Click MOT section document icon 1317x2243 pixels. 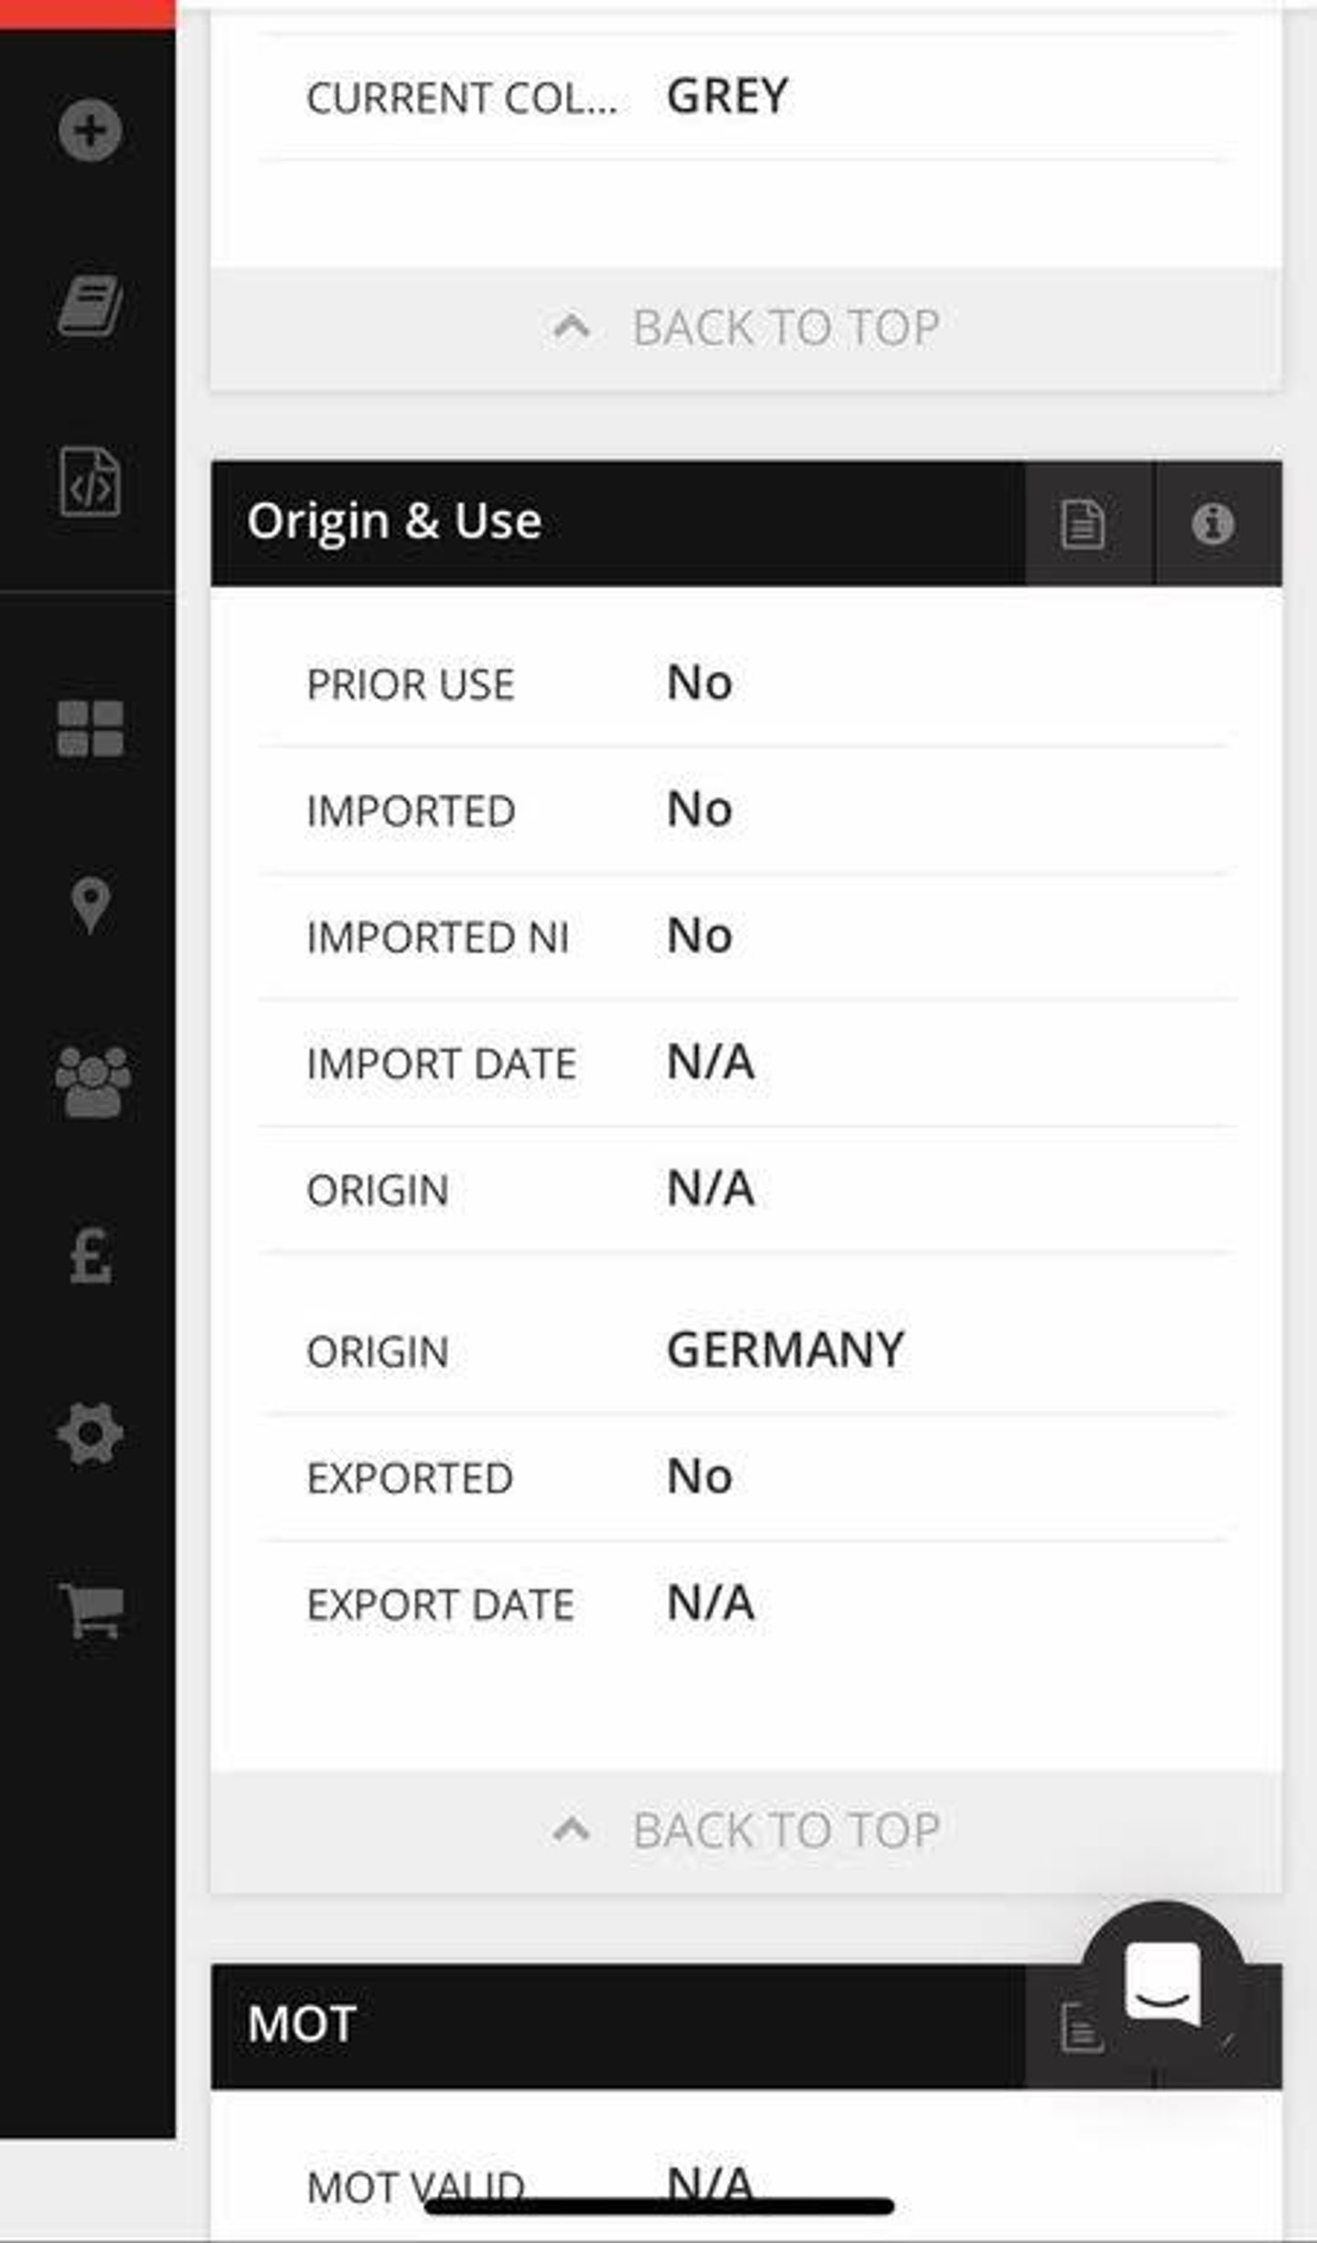coord(1079,2028)
